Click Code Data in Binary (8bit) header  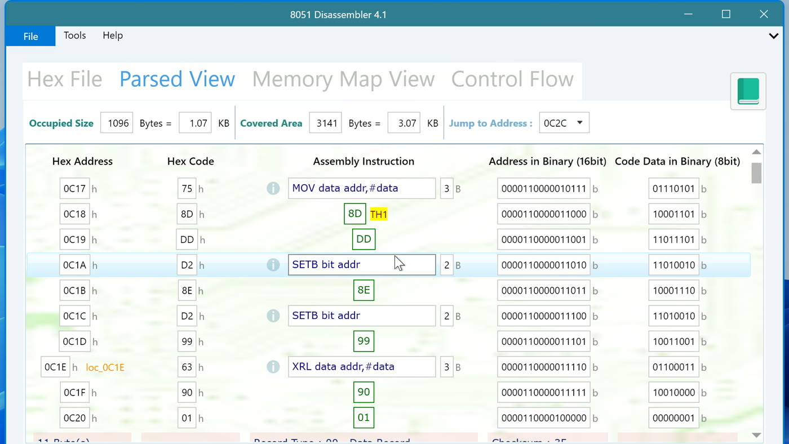(677, 161)
